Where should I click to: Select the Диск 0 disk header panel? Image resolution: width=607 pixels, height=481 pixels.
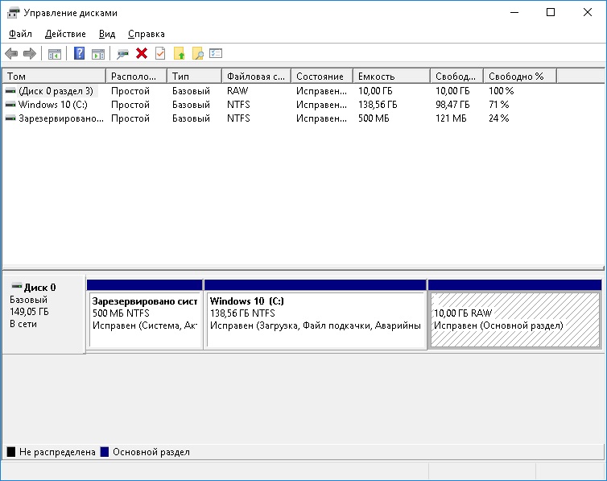pyautogui.click(x=43, y=314)
